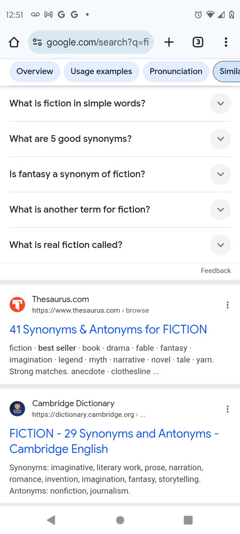Expand "What is real fiction called?" question
Screen dimensions: 240x534
pos(120,245)
